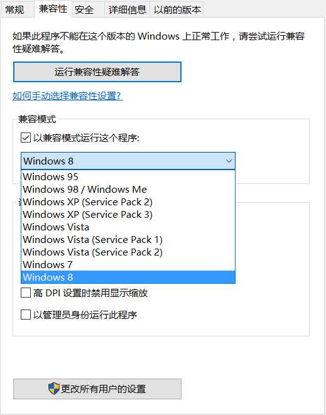326x415 pixels.
Task: Tick the run as administrator checkbox
Action: coord(26,315)
